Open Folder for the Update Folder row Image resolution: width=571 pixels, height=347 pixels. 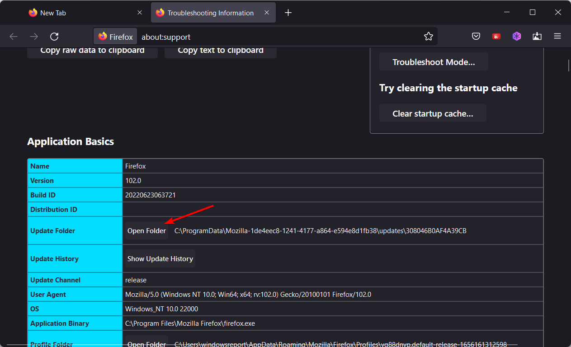click(146, 231)
